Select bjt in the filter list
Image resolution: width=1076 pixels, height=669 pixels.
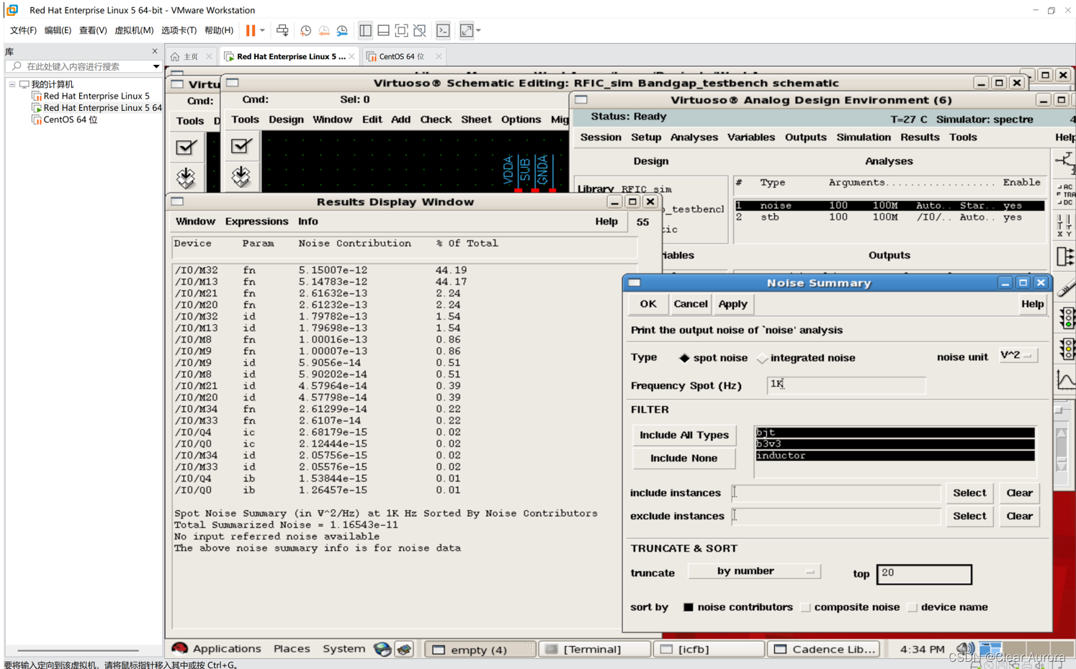(x=895, y=432)
